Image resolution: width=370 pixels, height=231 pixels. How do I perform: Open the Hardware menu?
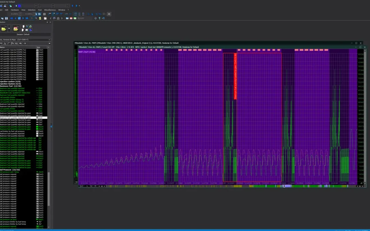point(15,10)
